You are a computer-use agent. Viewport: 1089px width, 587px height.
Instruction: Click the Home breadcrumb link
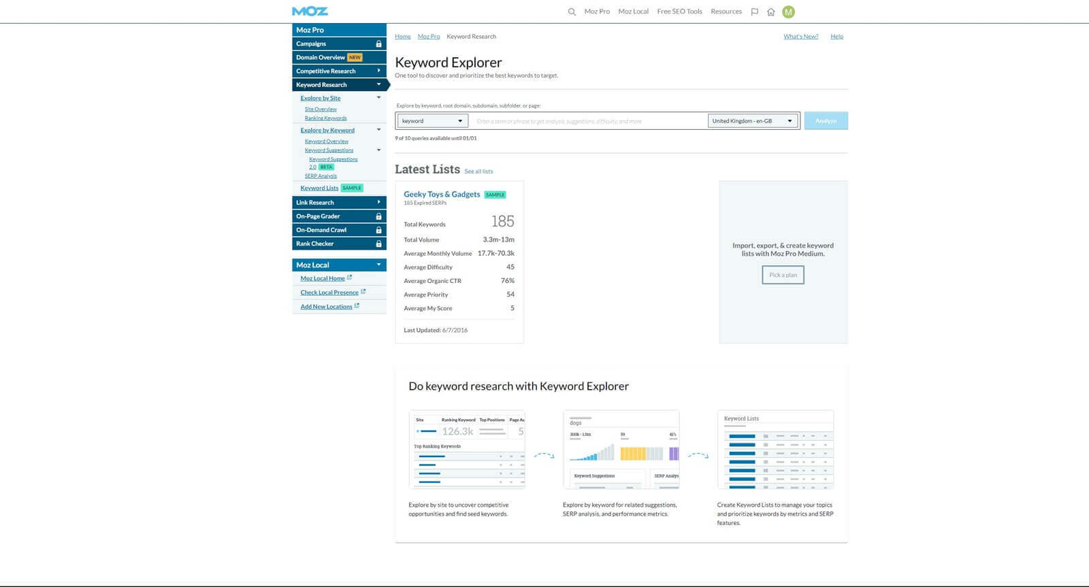coord(403,37)
